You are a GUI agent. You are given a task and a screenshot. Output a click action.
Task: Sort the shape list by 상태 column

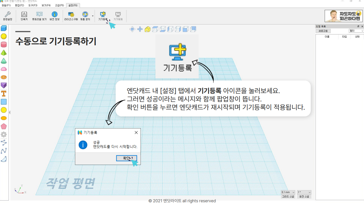357,37
